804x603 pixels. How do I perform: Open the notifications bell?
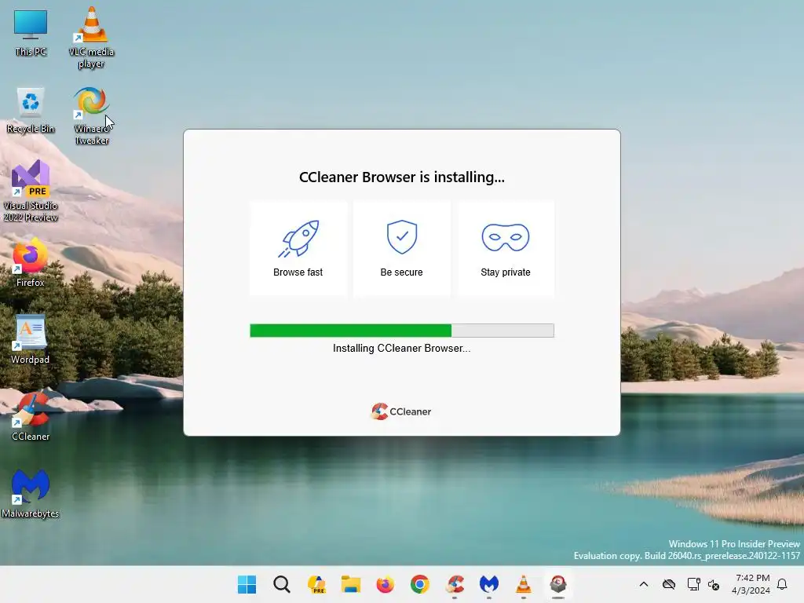point(782,584)
